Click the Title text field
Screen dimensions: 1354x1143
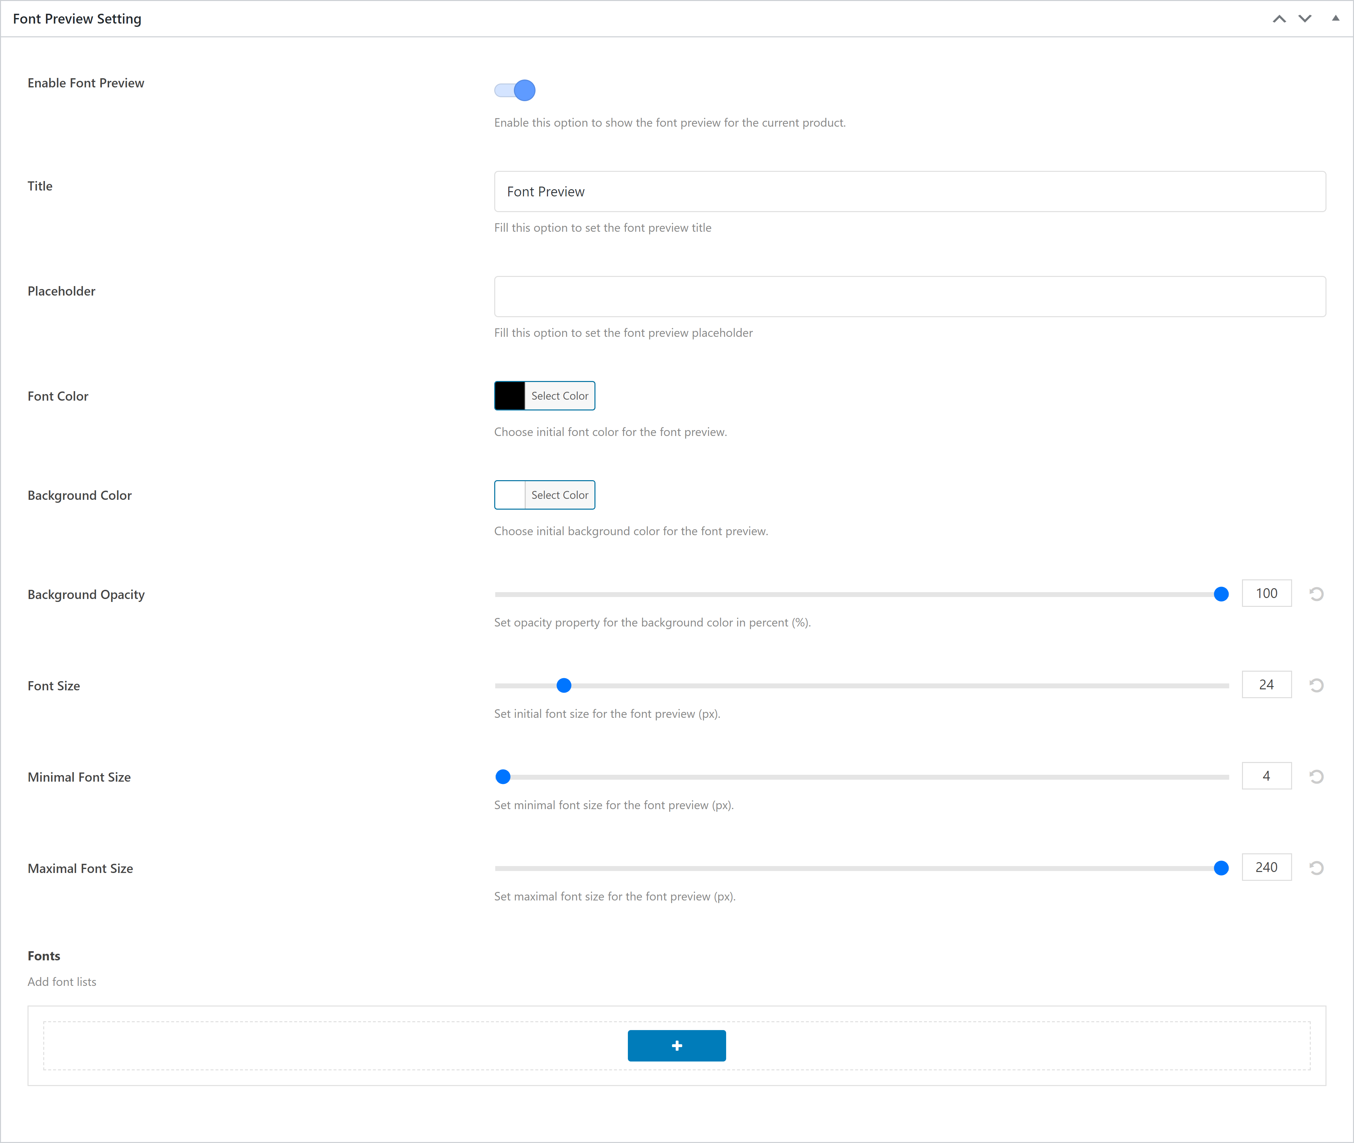[x=909, y=191]
